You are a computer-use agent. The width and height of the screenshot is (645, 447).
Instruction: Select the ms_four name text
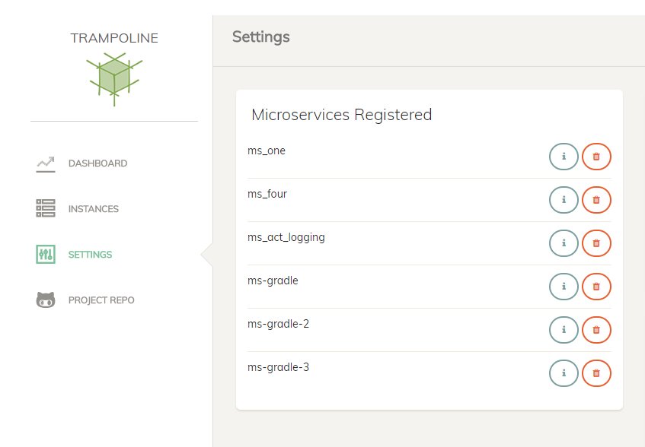pos(267,194)
